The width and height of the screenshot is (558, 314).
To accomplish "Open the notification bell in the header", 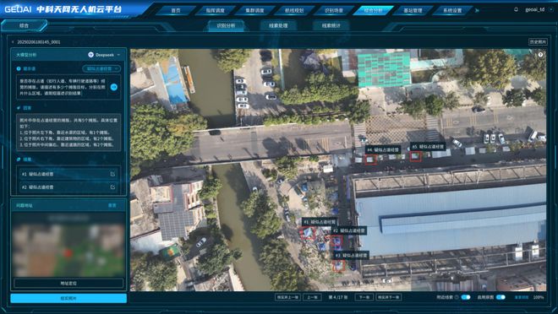I will (516, 9).
